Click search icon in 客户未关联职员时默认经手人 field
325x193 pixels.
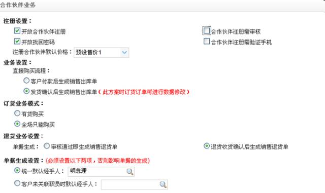point(163,184)
